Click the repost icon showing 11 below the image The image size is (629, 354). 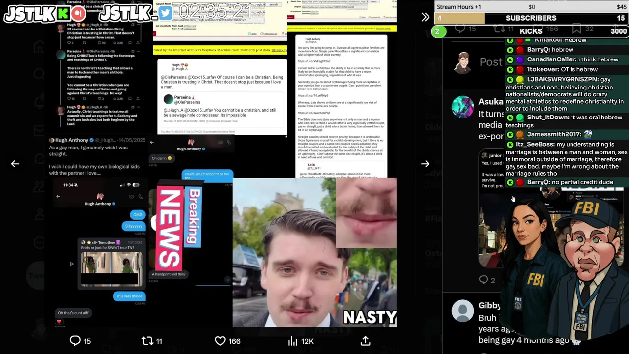pyautogui.click(x=147, y=341)
